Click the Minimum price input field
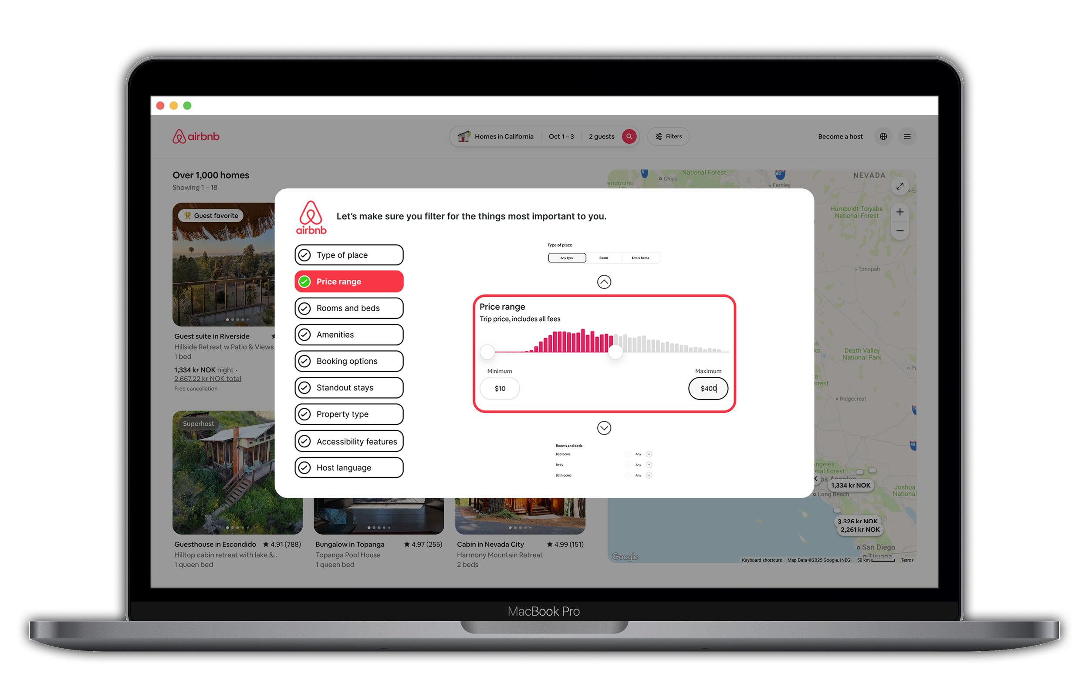Image resolution: width=1089 pixels, height=684 pixels. coord(499,388)
